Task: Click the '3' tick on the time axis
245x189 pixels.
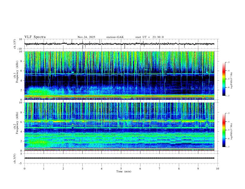Action: (82, 169)
